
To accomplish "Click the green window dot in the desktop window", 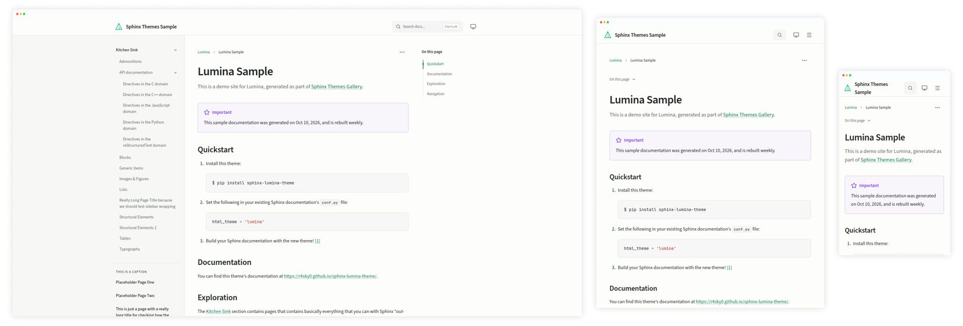I will pyautogui.click(x=24, y=14).
